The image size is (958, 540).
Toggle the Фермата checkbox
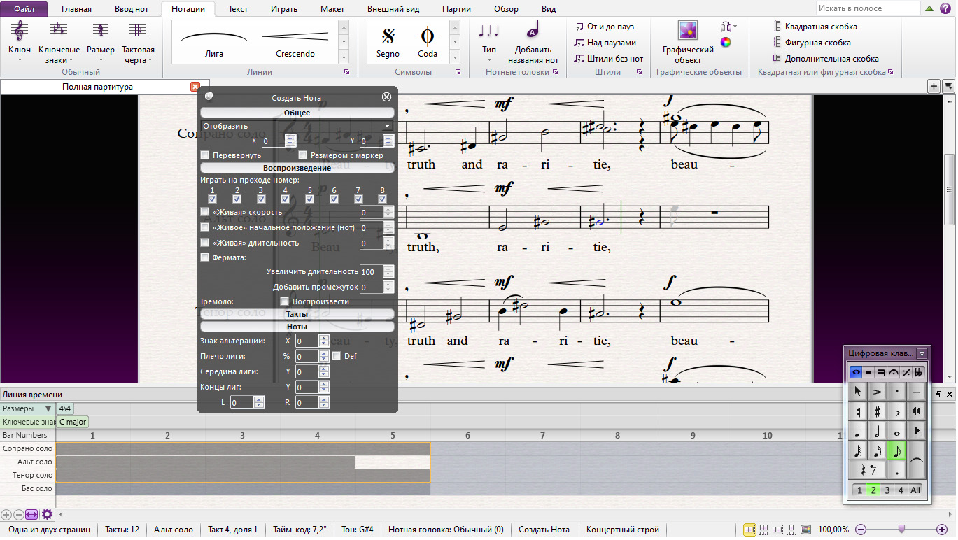click(x=205, y=257)
